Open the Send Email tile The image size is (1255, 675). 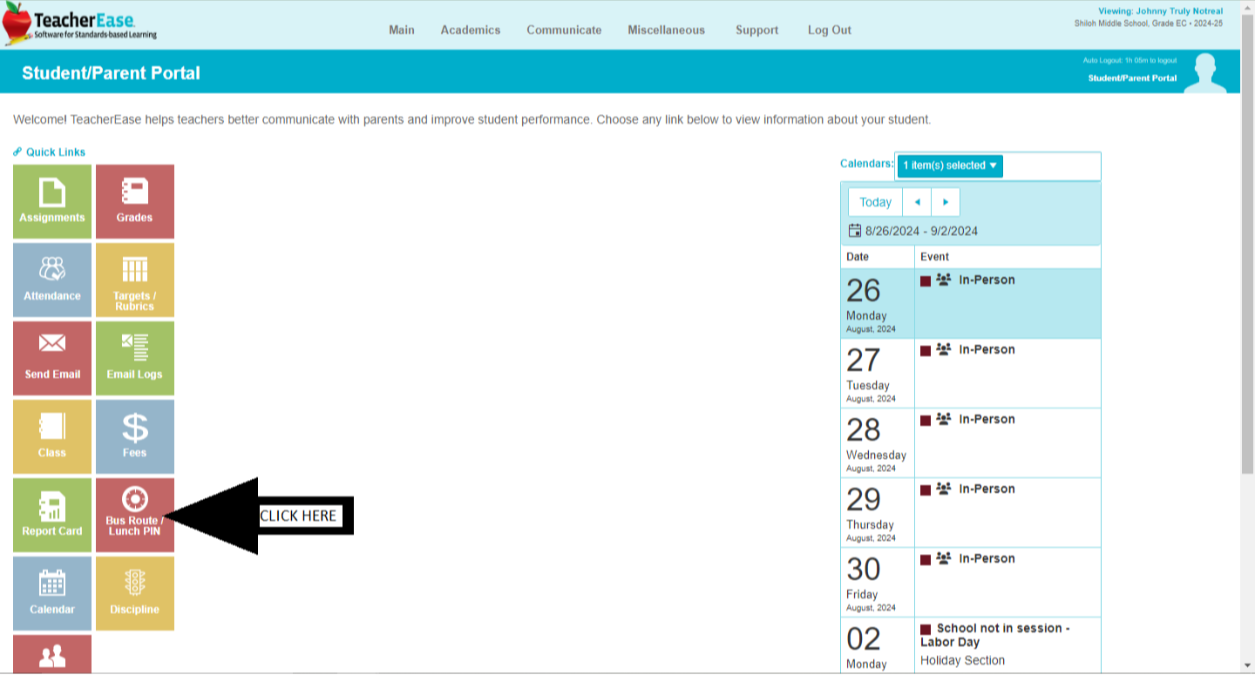tap(52, 358)
